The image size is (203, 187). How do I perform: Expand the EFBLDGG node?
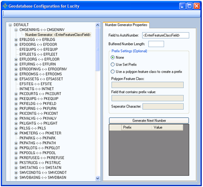[x=16, y=40]
